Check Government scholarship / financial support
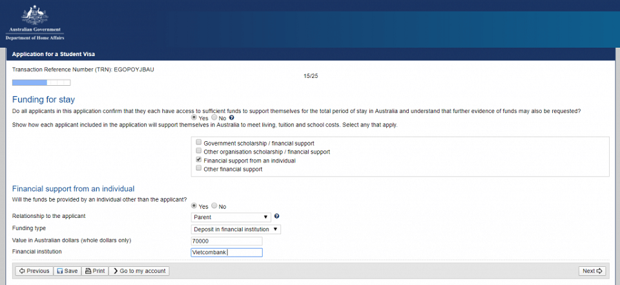 pyautogui.click(x=199, y=142)
